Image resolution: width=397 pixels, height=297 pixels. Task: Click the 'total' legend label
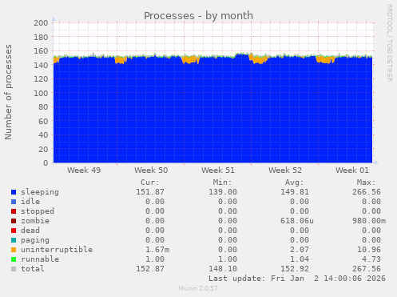[33, 269]
